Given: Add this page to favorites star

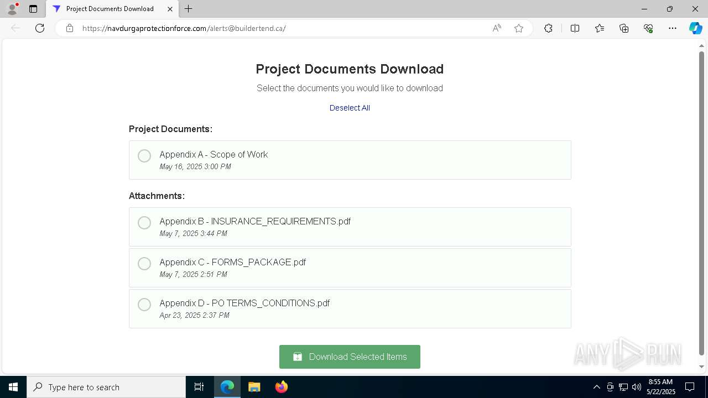Looking at the screenshot, I should [x=519, y=28].
